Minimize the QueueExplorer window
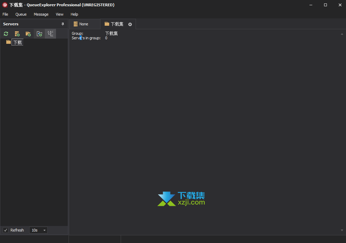Image resolution: width=346 pixels, height=243 pixels. 311,5
